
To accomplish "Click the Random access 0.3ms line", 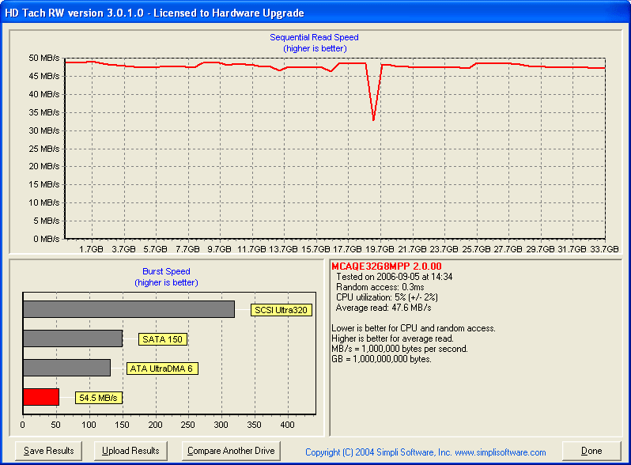I will coord(381,287).
